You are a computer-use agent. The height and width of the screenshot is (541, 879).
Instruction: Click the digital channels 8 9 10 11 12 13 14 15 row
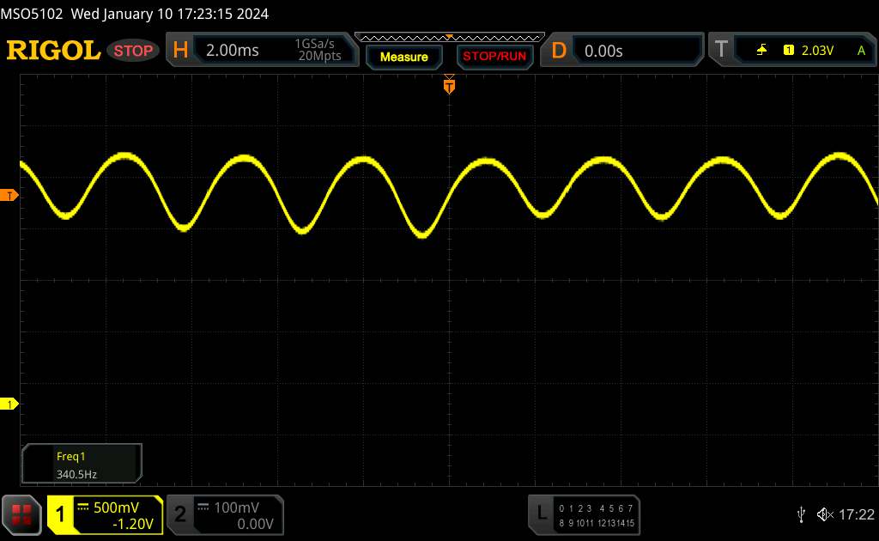(596, 523)
